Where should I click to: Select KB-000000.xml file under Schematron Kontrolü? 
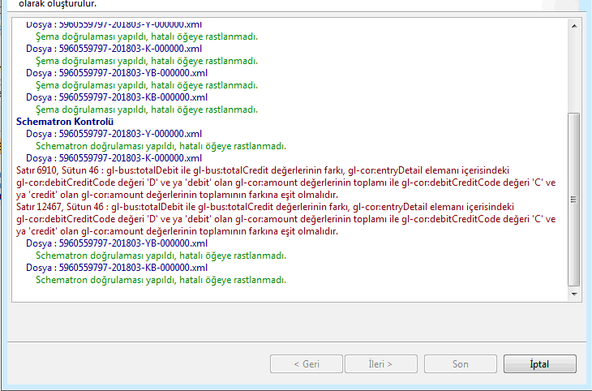pyautogui.click(x=117, y=268)
